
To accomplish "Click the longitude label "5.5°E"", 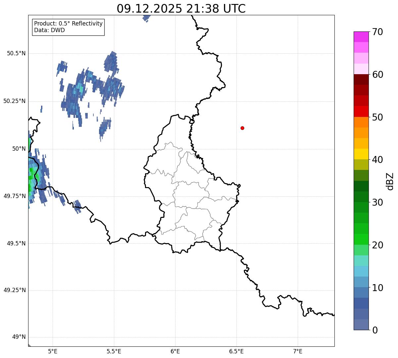I will pyautogui.click(x=114, y=351).
